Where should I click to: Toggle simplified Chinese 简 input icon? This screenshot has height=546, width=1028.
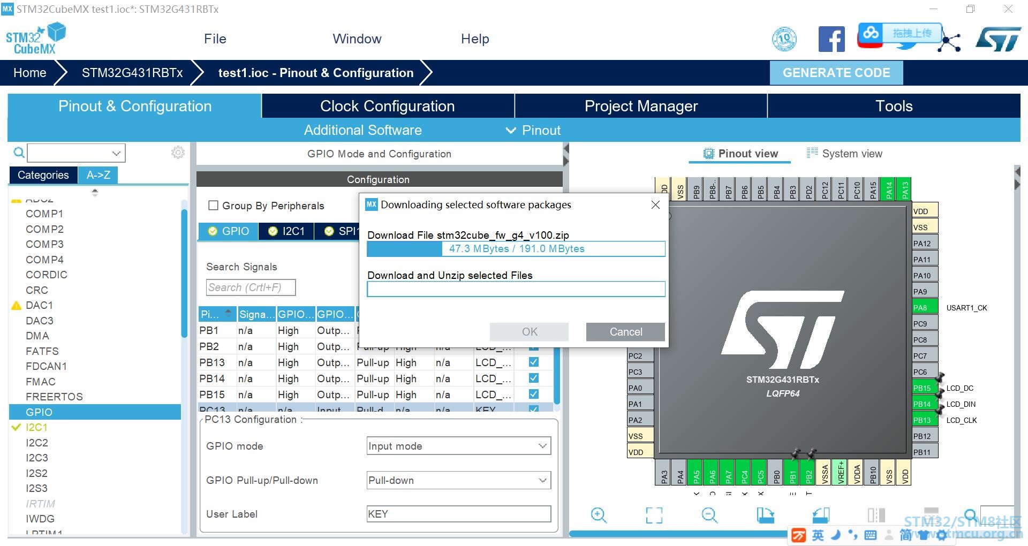906,535
